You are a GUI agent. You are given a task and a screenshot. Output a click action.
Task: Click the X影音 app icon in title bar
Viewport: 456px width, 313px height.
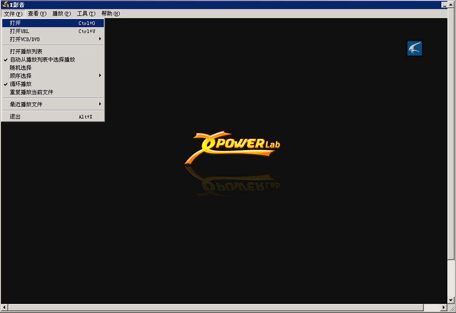tap(5, 5)
